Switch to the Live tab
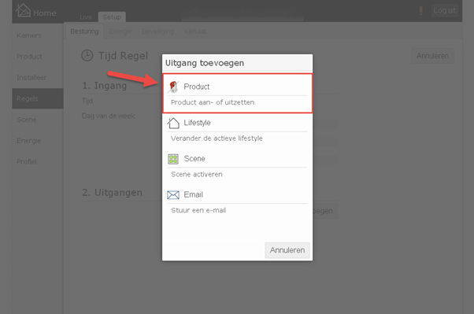 point(86,17)
